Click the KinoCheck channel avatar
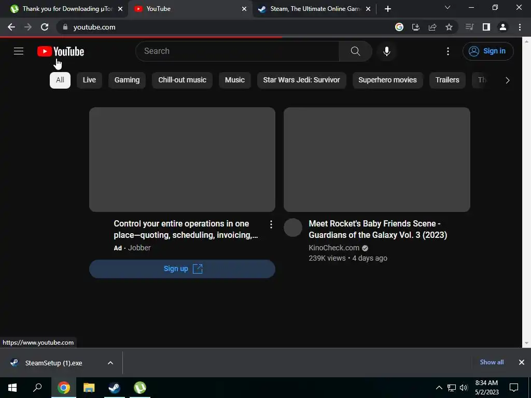This screenshot has height=398, width=531. click(x=293, y=228)
